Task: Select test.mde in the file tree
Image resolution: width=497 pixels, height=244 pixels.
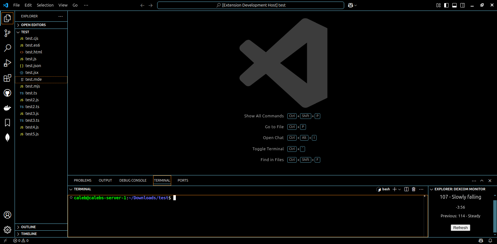Action: pos(41,79)
